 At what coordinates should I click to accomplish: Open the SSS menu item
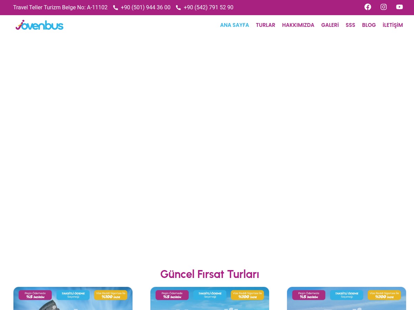[350, 25]
